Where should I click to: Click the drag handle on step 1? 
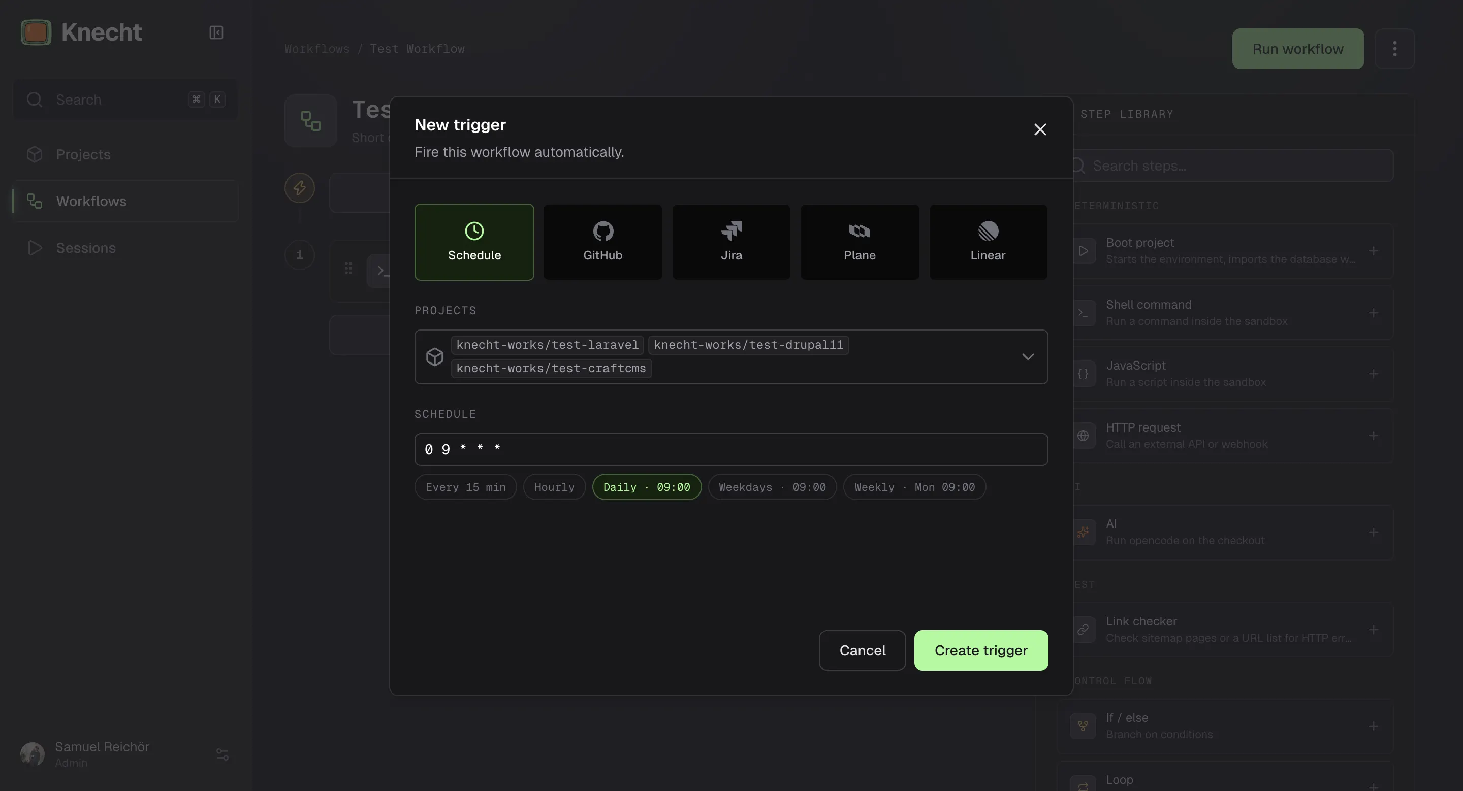(x=348, y=269)
